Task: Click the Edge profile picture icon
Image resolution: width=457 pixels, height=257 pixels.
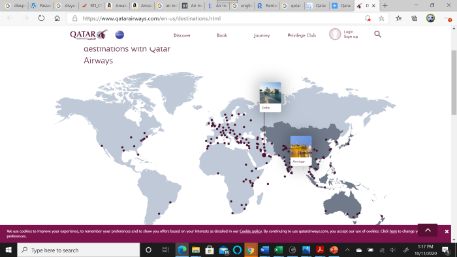Action: (x=430, y=18)
